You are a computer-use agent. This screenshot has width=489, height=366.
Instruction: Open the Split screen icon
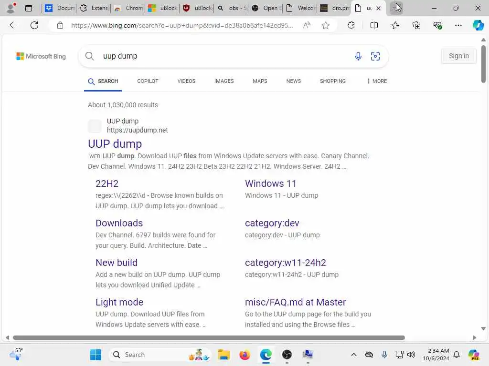tap(374, 25)
